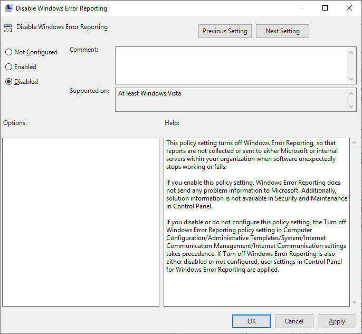Viewport: 362px width, 334px height.
Task: Click the Comment box scroll up arrow
Action: 351,52
